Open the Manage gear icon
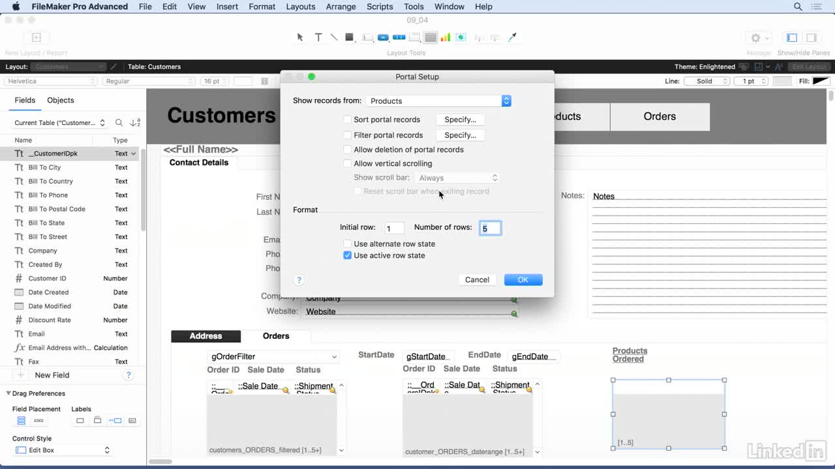 [x=755, y=38]
